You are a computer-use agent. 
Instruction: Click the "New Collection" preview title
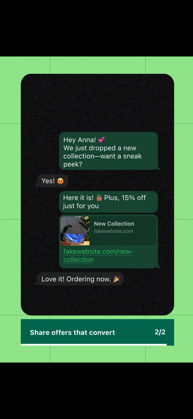tap(114, 224)
